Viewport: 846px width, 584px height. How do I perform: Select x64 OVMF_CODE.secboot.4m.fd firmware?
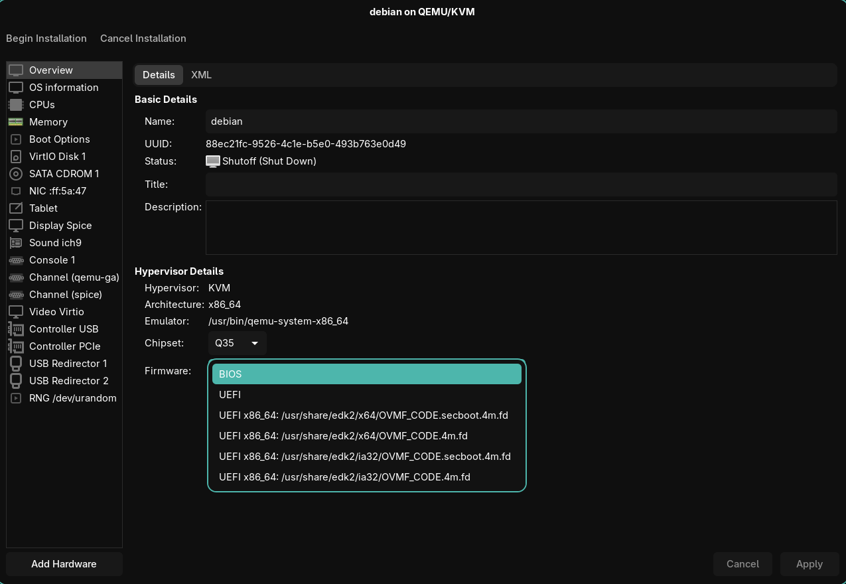pos(367,415)
